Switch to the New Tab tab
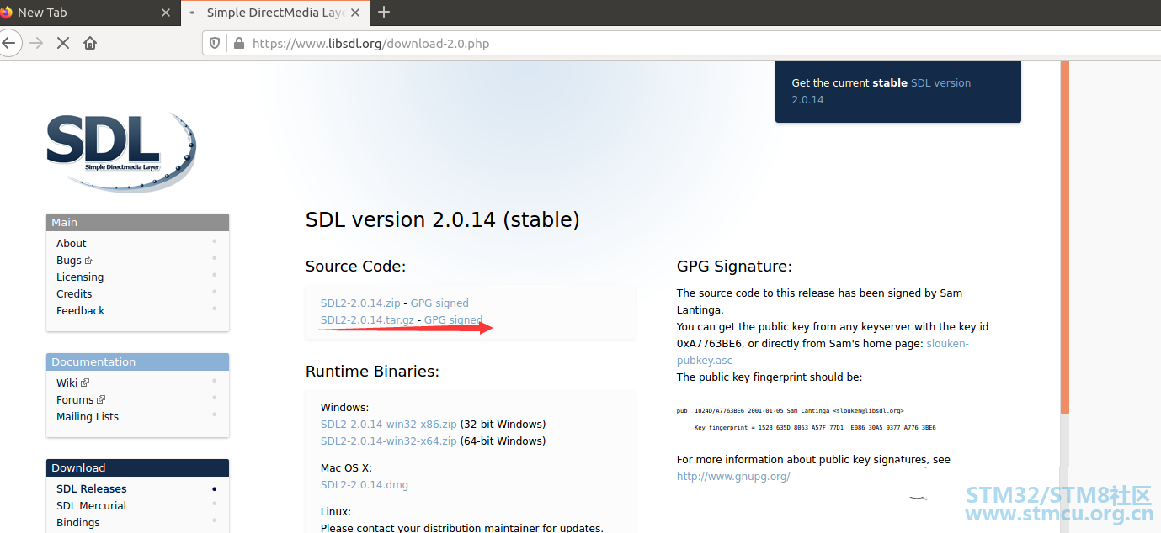The height and width of the screenshot is (533, 1161). (88, 13)
